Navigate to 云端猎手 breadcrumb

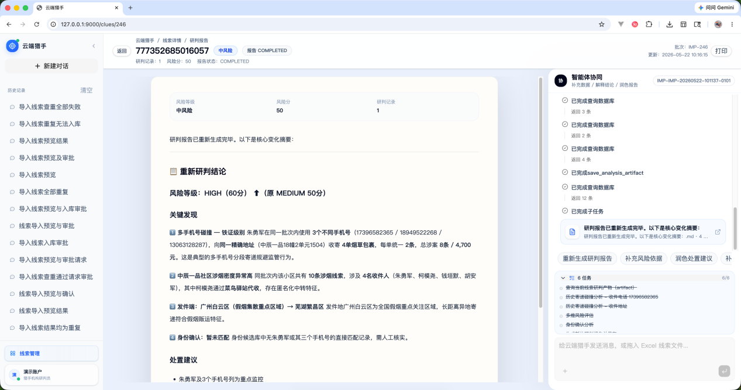click(x=144, y=40)
